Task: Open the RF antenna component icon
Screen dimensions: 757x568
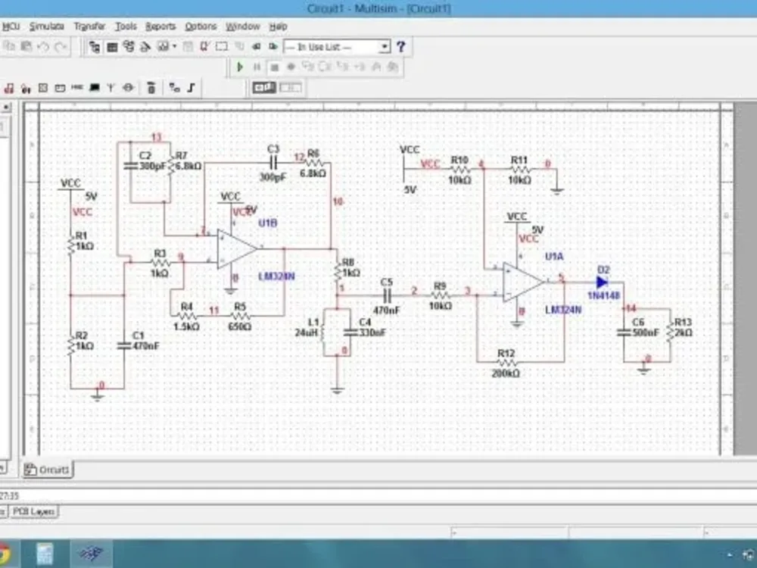Action: (x=111, y=88)
